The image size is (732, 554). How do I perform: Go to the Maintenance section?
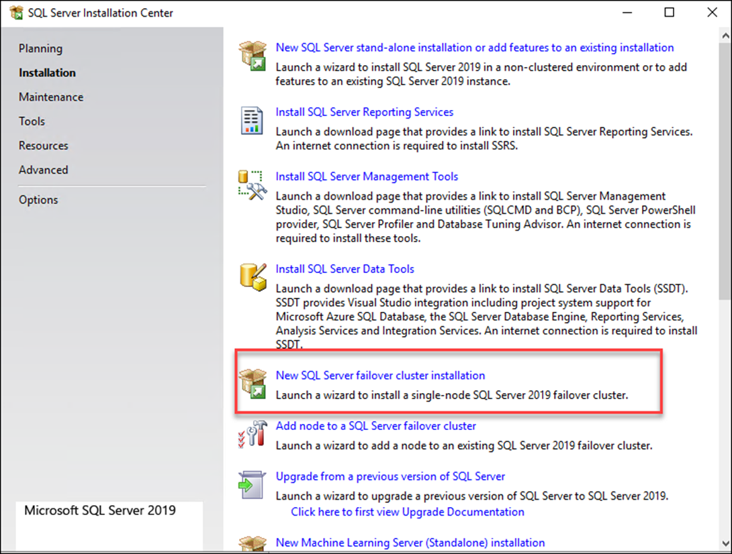pyautogui.click(x=51, y=97)
